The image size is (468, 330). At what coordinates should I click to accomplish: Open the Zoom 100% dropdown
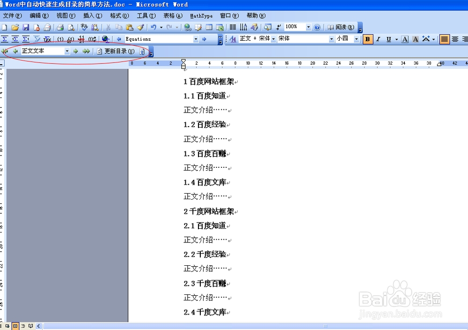(x=308, y=27)
